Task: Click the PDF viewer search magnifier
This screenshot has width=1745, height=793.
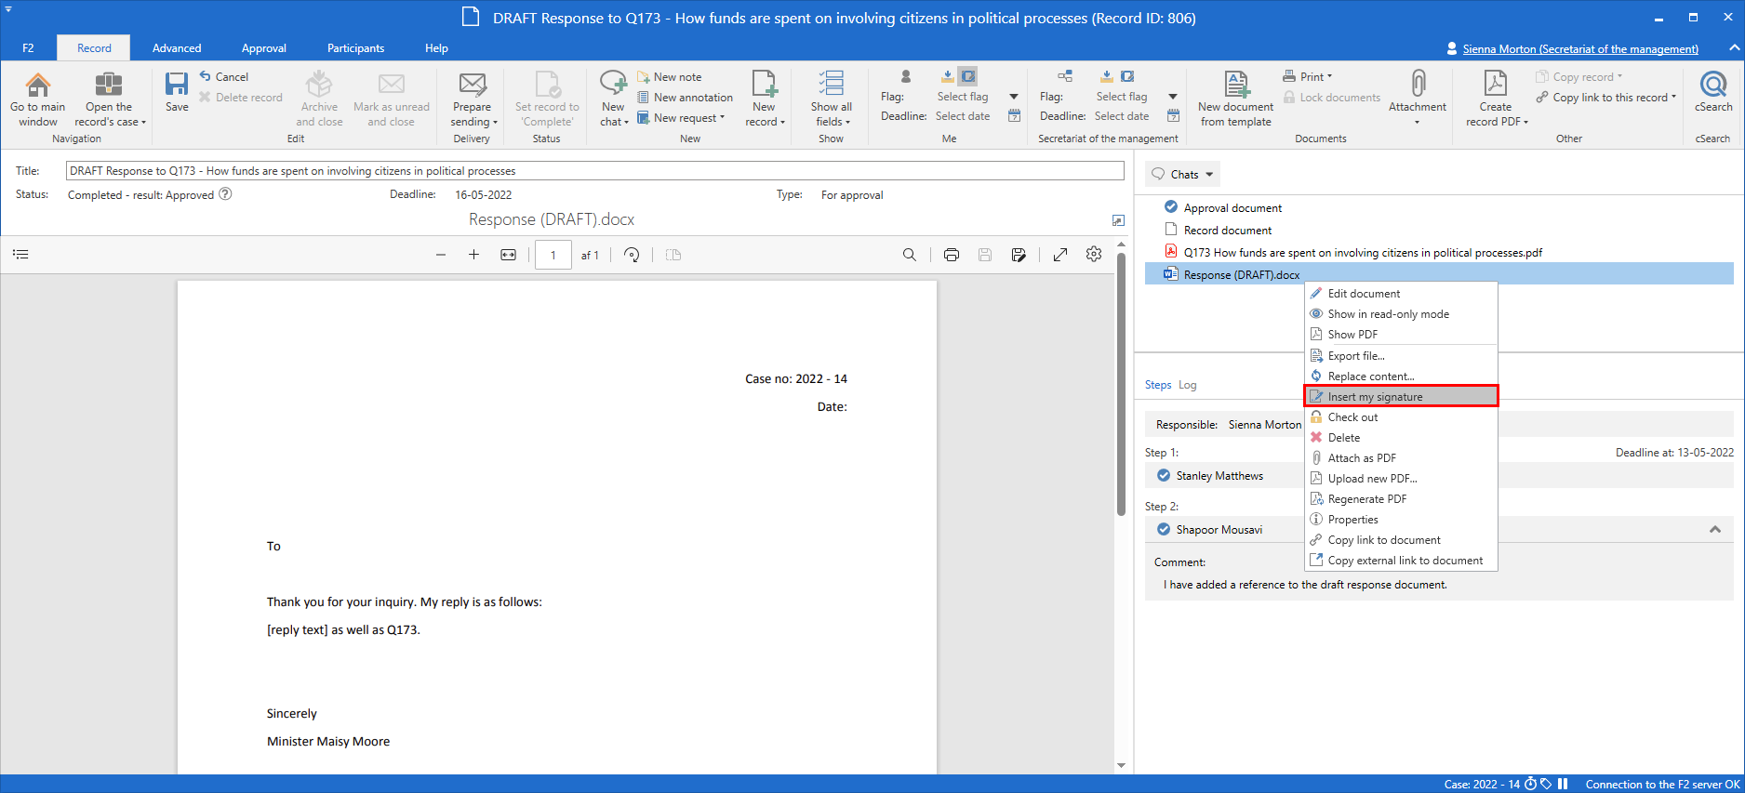Action: pyautogui.click(x=909, y=255)
